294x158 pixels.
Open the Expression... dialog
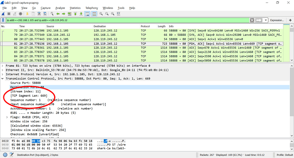click(277, 20)
